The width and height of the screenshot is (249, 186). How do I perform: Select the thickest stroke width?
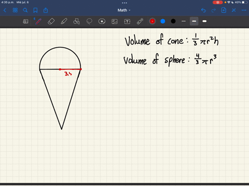(204, 21)
